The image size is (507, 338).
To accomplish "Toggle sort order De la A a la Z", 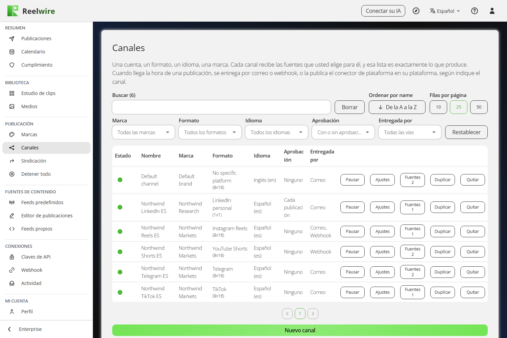I will [x=397, y=107].
